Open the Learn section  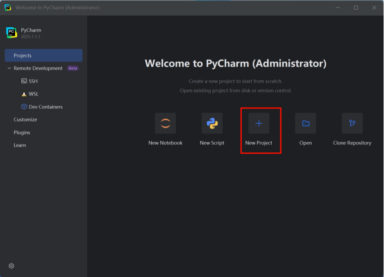coord(20,145)
